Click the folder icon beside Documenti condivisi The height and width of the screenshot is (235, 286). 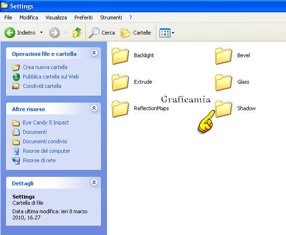click(16, 142)
